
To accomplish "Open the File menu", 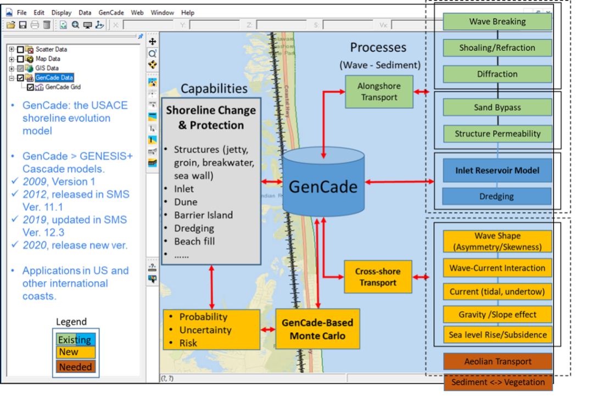I will coord(21,13).
